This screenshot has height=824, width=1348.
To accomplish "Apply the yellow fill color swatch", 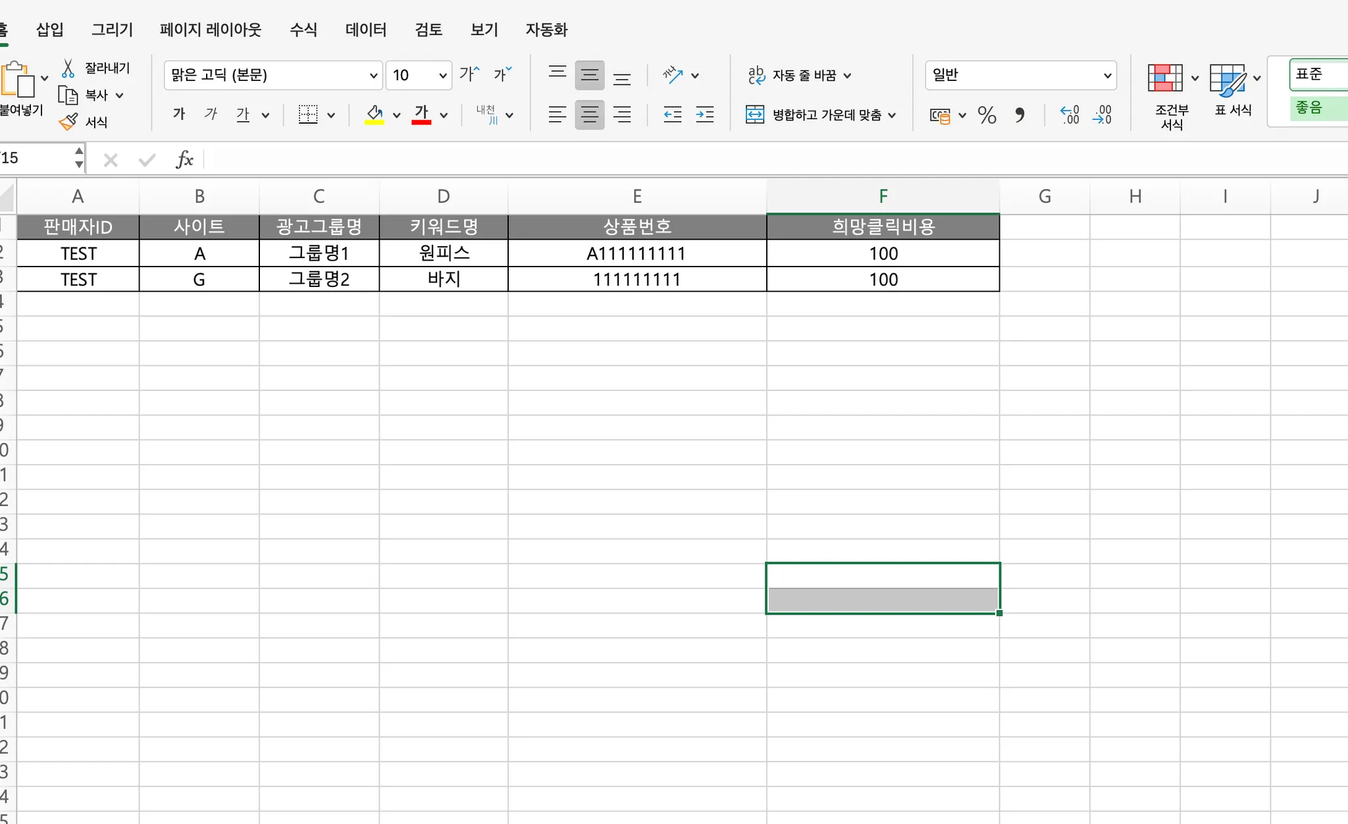I will pyautogui.click(x=375, y=115).
